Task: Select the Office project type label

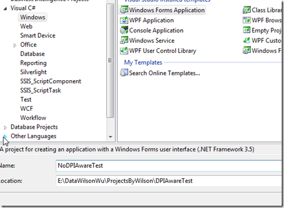Action: pos(29,45)
